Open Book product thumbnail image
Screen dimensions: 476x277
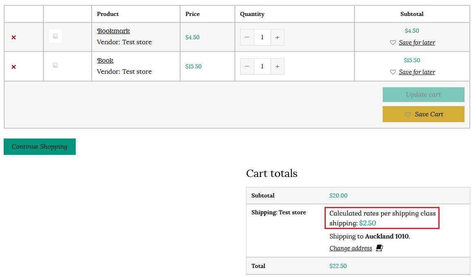coord(55,66)
